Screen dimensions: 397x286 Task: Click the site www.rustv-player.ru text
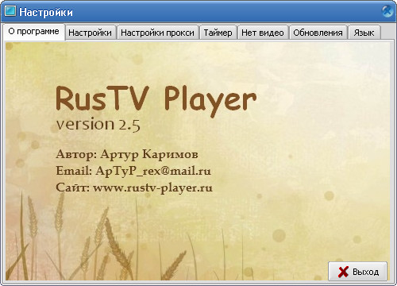click(152, 188)
